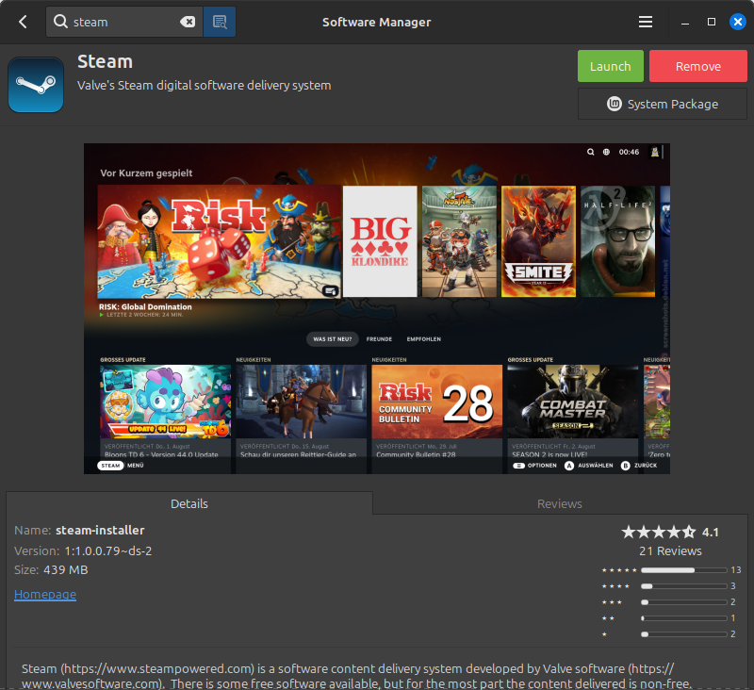Viewport: 754px width, 690px height.
Task: Open the Homepage link
Action: point(45,594)
